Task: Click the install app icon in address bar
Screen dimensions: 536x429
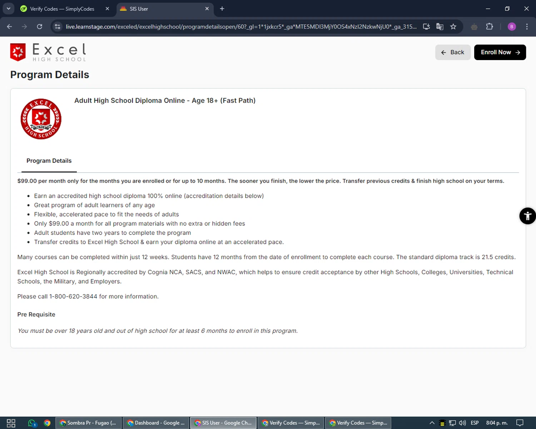Action: pos(426,27)
